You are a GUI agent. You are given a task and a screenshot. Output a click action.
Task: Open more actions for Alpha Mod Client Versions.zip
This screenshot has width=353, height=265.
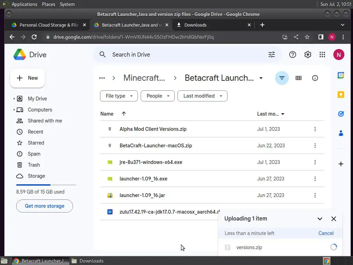coord(315,129)
